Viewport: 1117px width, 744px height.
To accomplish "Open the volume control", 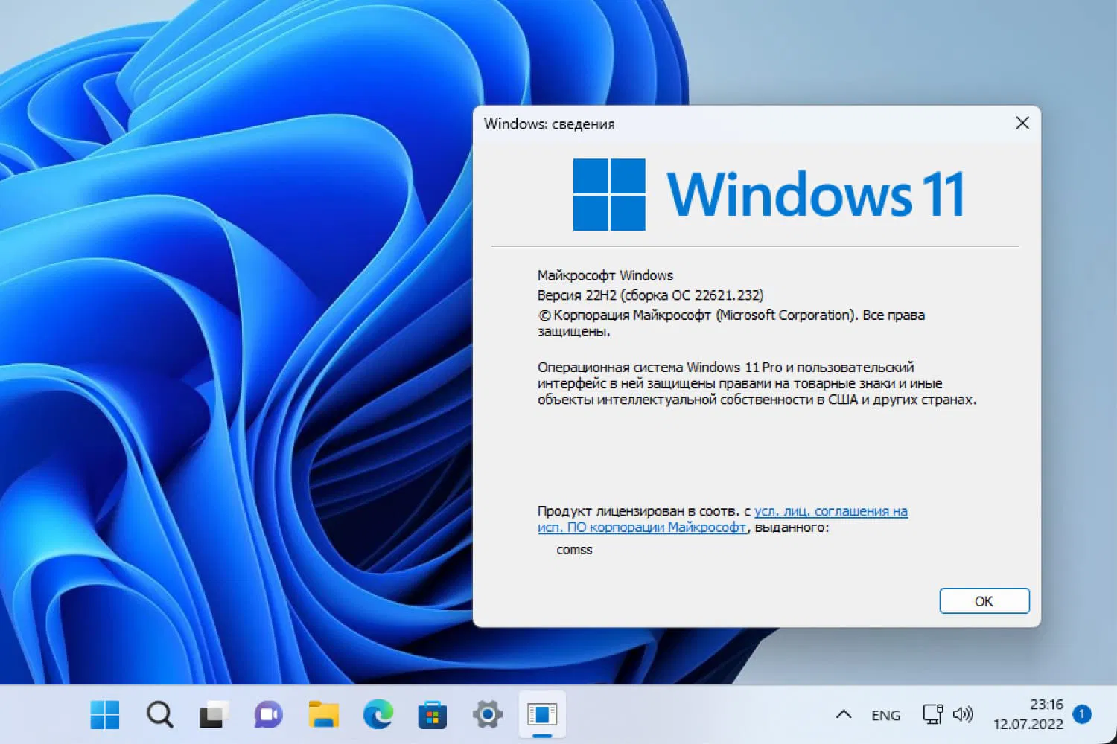I will (964, 714).
